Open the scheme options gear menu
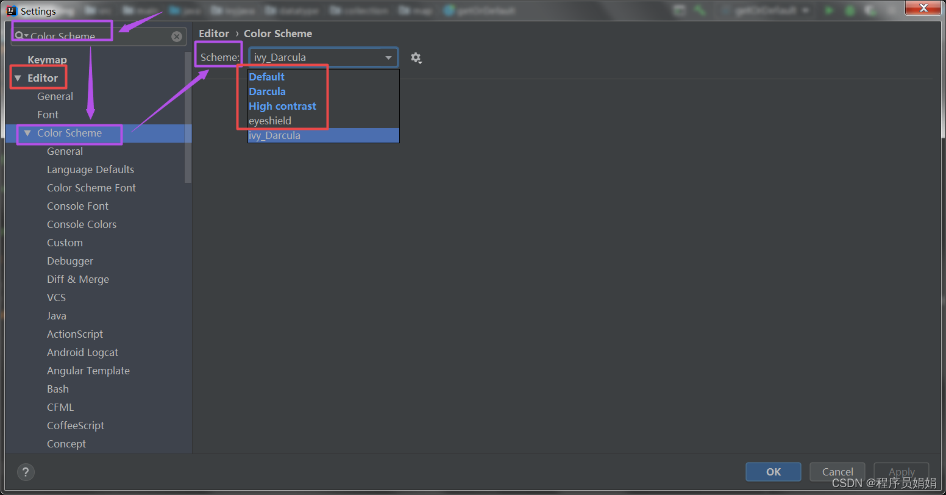 tap(416, 57)
